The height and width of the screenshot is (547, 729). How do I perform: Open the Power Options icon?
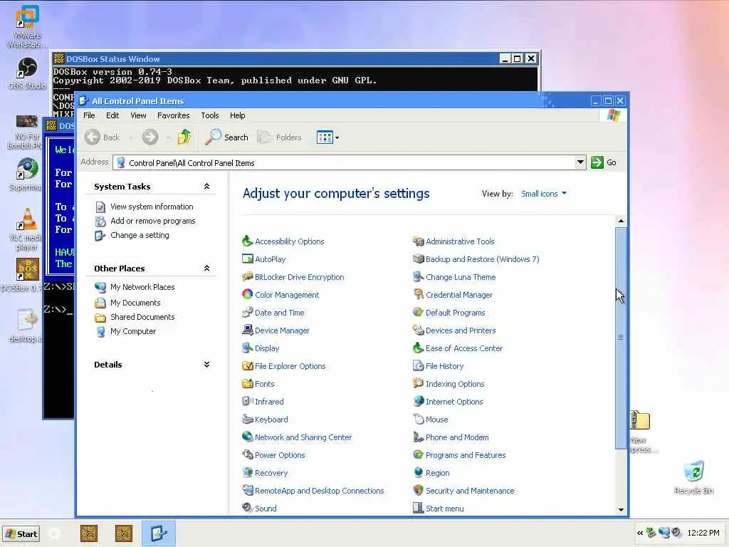pyautogui.click(x=247, y=455)
